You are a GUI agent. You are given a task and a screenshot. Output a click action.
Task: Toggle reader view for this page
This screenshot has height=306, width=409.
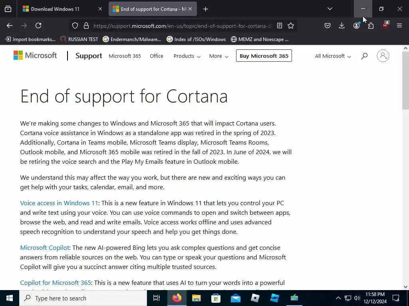click(280, 25)
